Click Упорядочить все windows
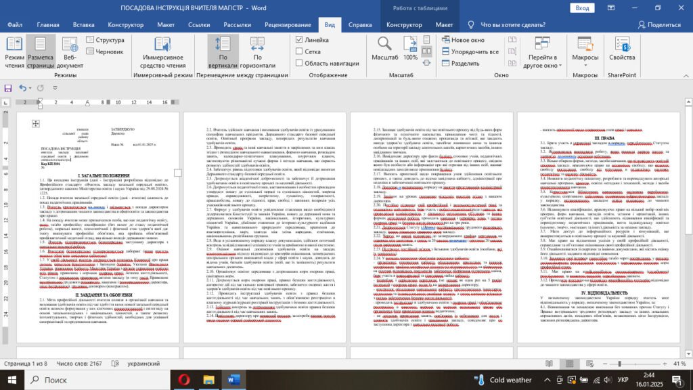The width and height of the screenshot is (693, 390). (x=470, y=51)
